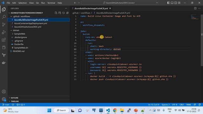Open Explorer views and more actions menu
Screen dimensions: 203x114
(x=66, y=9)
